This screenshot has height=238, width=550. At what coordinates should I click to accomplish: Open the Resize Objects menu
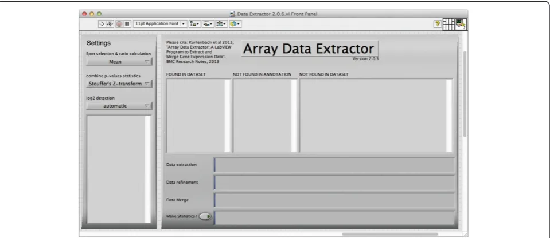coord(221,24)
